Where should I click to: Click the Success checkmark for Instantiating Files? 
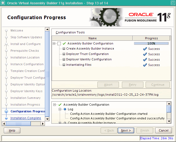click(x=145, y=65)
